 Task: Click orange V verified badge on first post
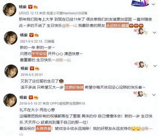point(30,7)
